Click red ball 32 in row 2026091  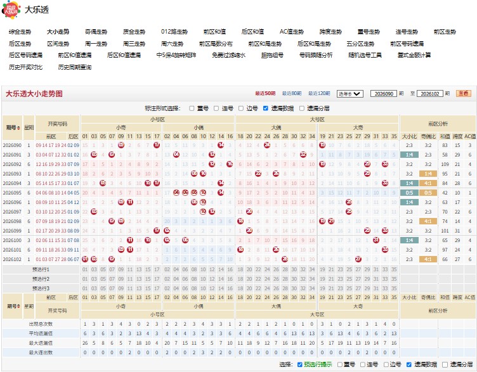click(x=303, y=155)
